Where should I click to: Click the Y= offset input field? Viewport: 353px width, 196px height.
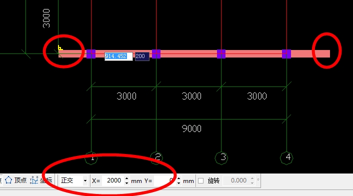[165, 180]
